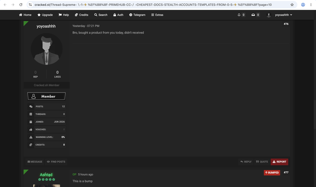
Task: Report post #76
Action: [x=279, y=162]
